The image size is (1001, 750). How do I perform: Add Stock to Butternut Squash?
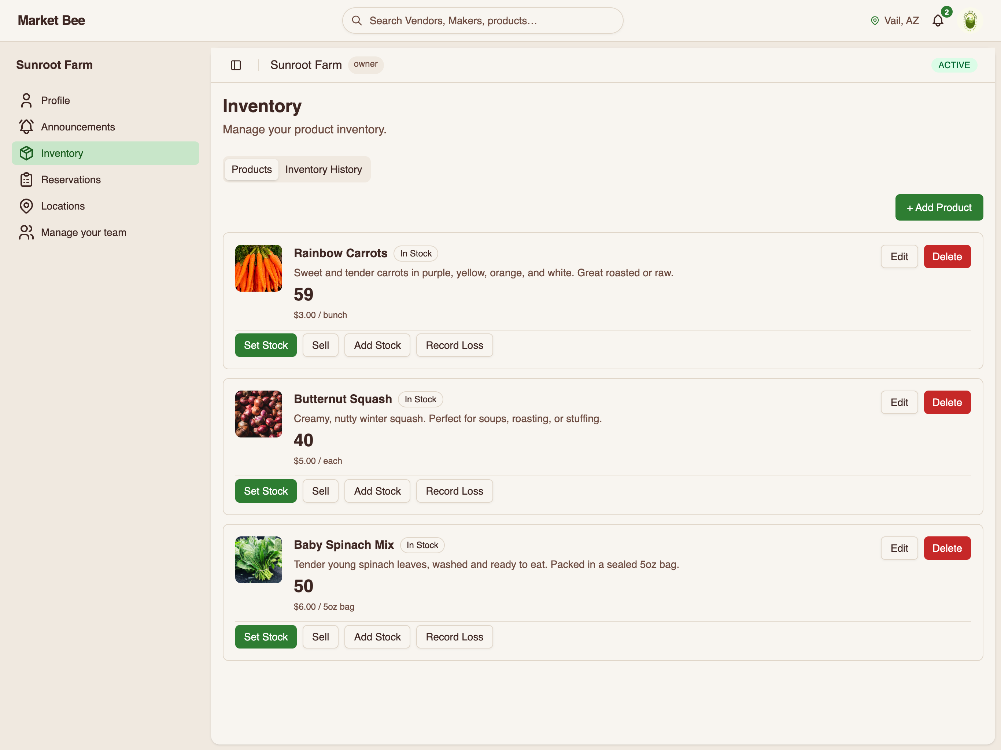point(377,491)
